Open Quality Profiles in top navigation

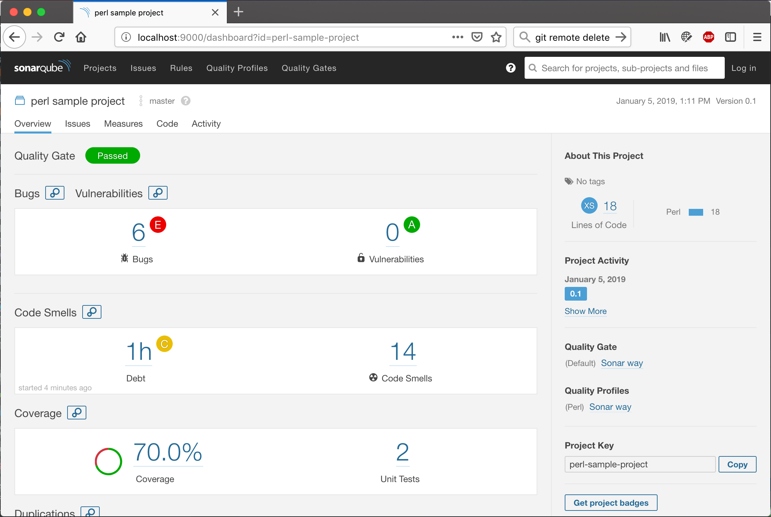point(237,68)
